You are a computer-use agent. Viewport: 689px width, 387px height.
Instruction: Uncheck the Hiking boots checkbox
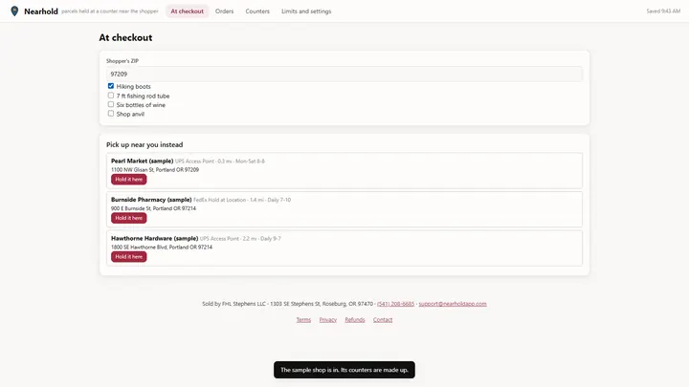pyautogui.click(x=111, y=86)
